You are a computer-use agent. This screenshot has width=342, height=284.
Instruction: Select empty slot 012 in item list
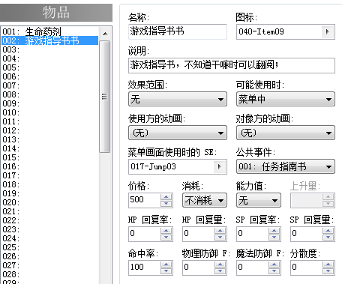[x=49, y=130]
